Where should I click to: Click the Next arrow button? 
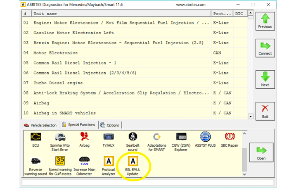pos(265,79)
